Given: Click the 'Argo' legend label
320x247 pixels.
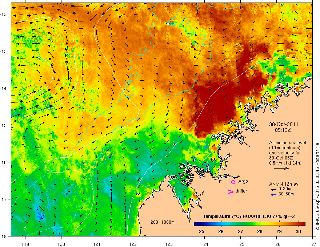Looking at the screenshot, I should tap(243, 181).
